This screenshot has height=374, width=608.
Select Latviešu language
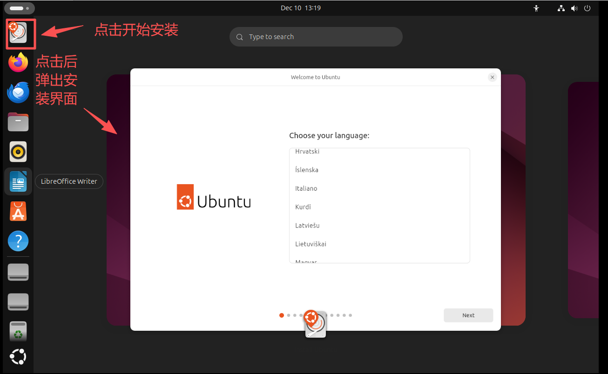(379, 226)
